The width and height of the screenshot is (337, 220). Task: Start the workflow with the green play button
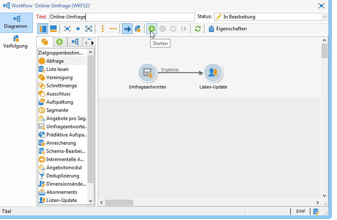(x=152, y=29)
